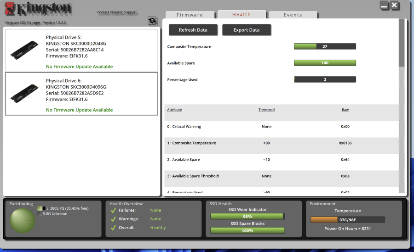414x252 pixels.
Task: Click the threshold value <10
Action: pos(266,160)
